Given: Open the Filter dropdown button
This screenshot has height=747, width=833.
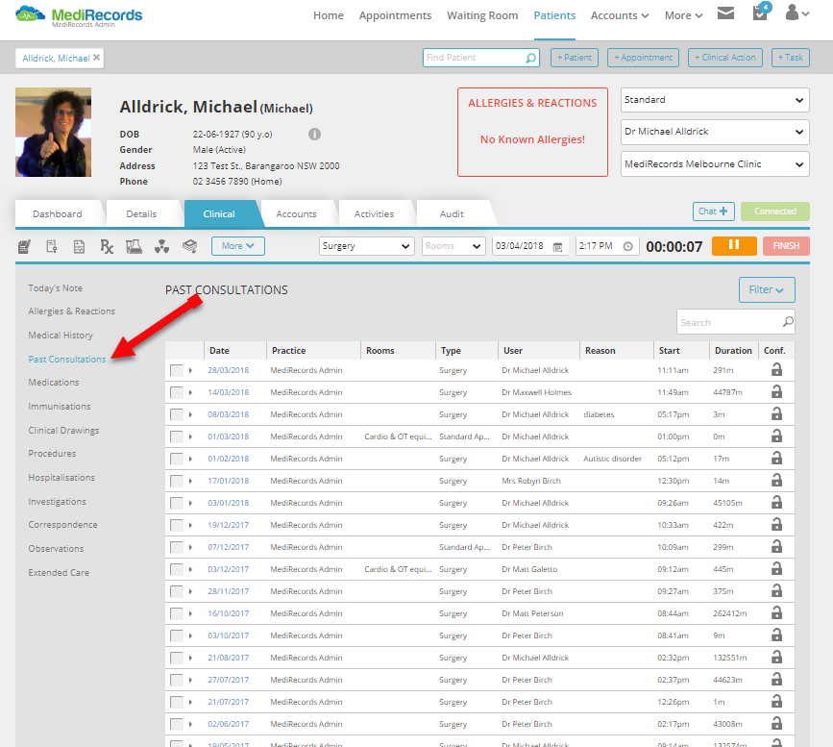Looking at the screenshot, I should coord(767,289).
